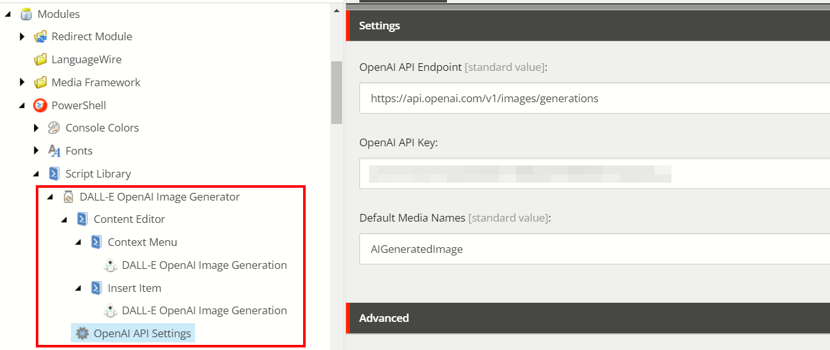The height and width of the screenshot is (350, 830).
Task: Collapse the Insert Item node
Action: tap(79, 288)
